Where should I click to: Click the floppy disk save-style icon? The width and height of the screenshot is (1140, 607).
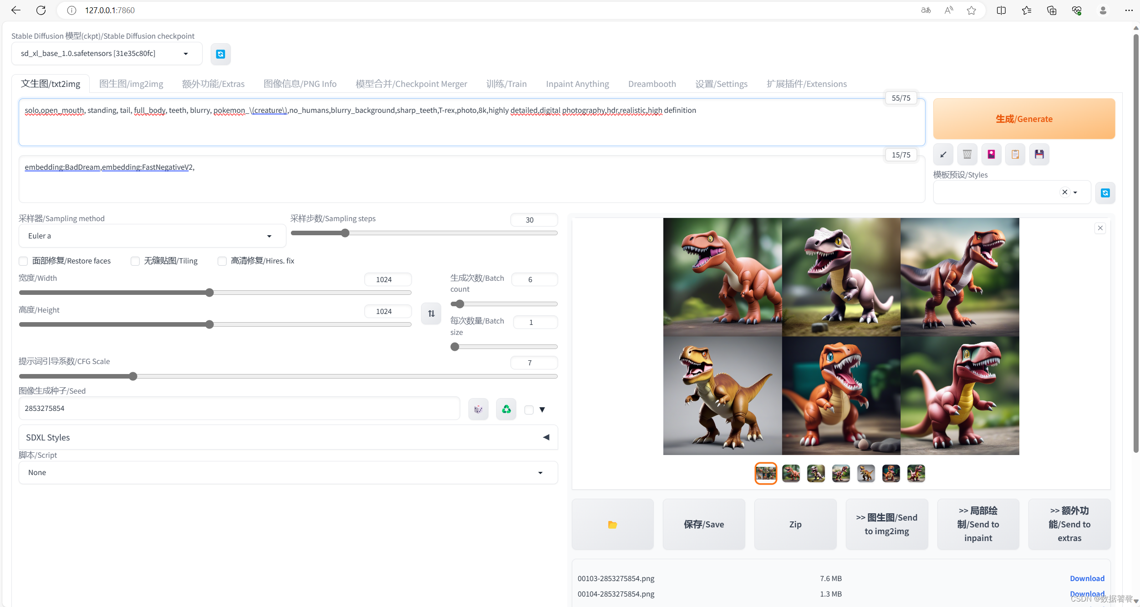coord(1039,155)
